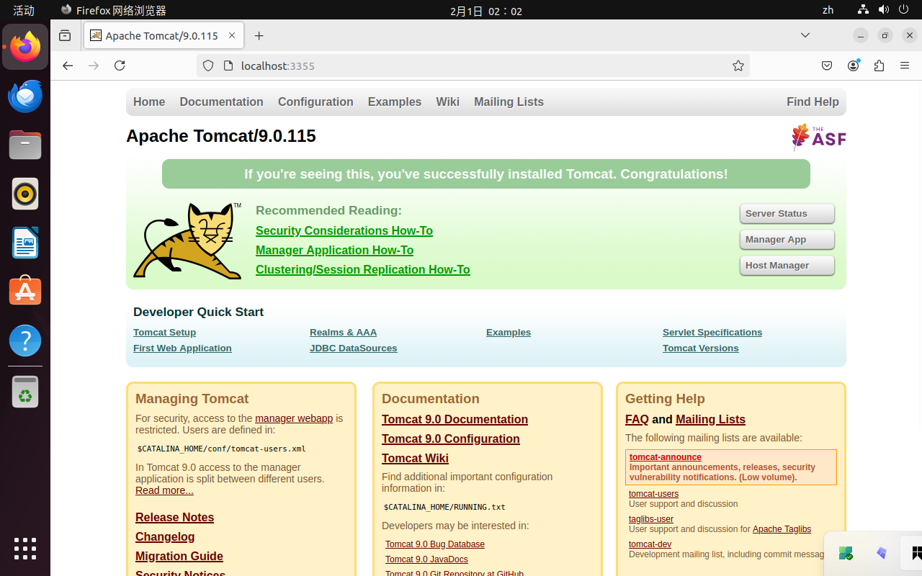Close the Apache Tomcat tab

tap(232, 35)
